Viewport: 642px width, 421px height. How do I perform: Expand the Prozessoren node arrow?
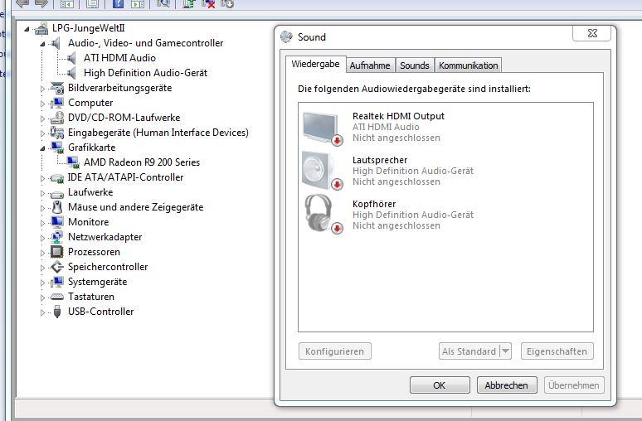click(42, 253)
